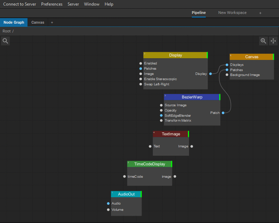The width and height of the screenshot is (279, 223).
Task: Open the node graph search magnifier
Action: 5,41
